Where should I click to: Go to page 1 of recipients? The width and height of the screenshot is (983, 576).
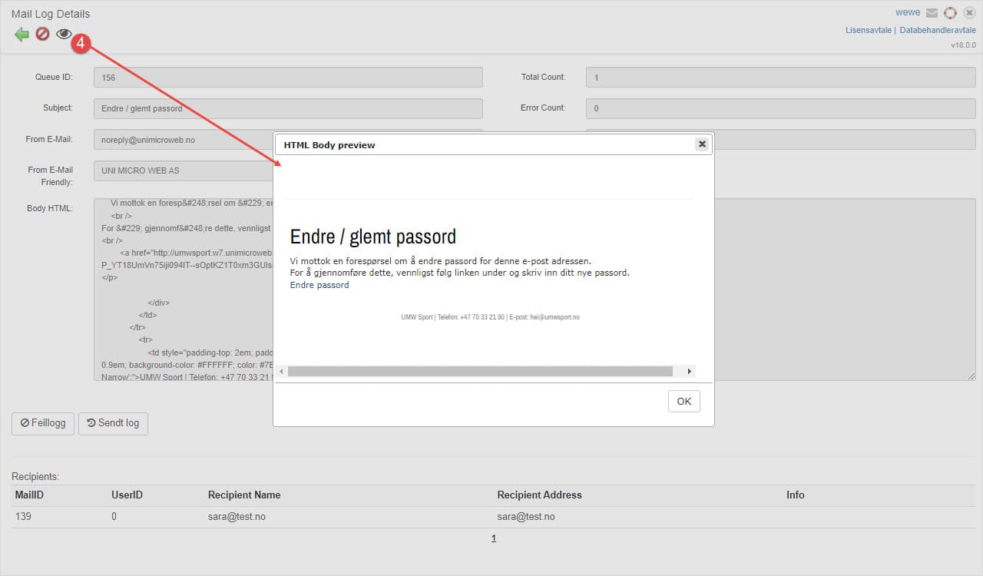494,538
